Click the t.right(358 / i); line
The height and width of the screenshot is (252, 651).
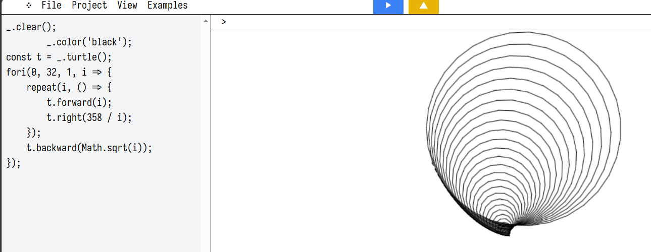(x=89, y=118)
